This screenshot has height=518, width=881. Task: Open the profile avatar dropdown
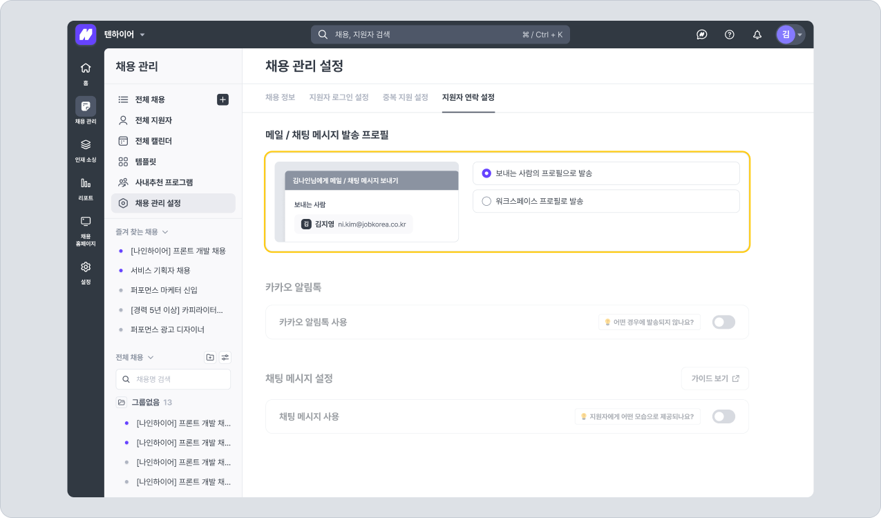click(x=790, y=35)
